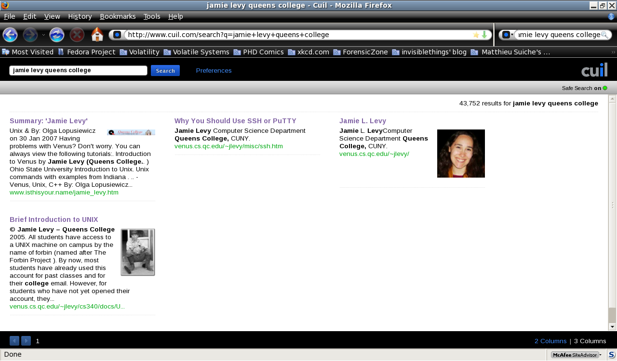This screenshot has width=617, height=361.
Task: Open "Why You Should Use SSH or PuTTY" result
Action: [x=235, y=121]
